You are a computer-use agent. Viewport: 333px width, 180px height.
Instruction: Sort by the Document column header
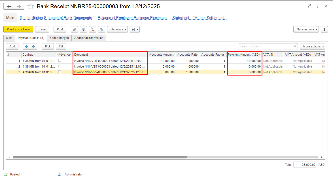pyautogui.click(x=110, y=55)
